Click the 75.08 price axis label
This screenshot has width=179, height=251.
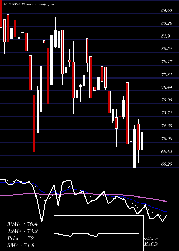(167, 100)
